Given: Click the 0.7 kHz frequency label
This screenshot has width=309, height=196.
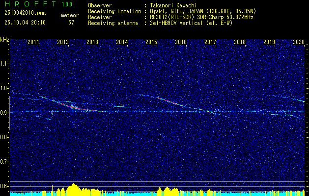Looking at the screenshot, I should point(4,162).
